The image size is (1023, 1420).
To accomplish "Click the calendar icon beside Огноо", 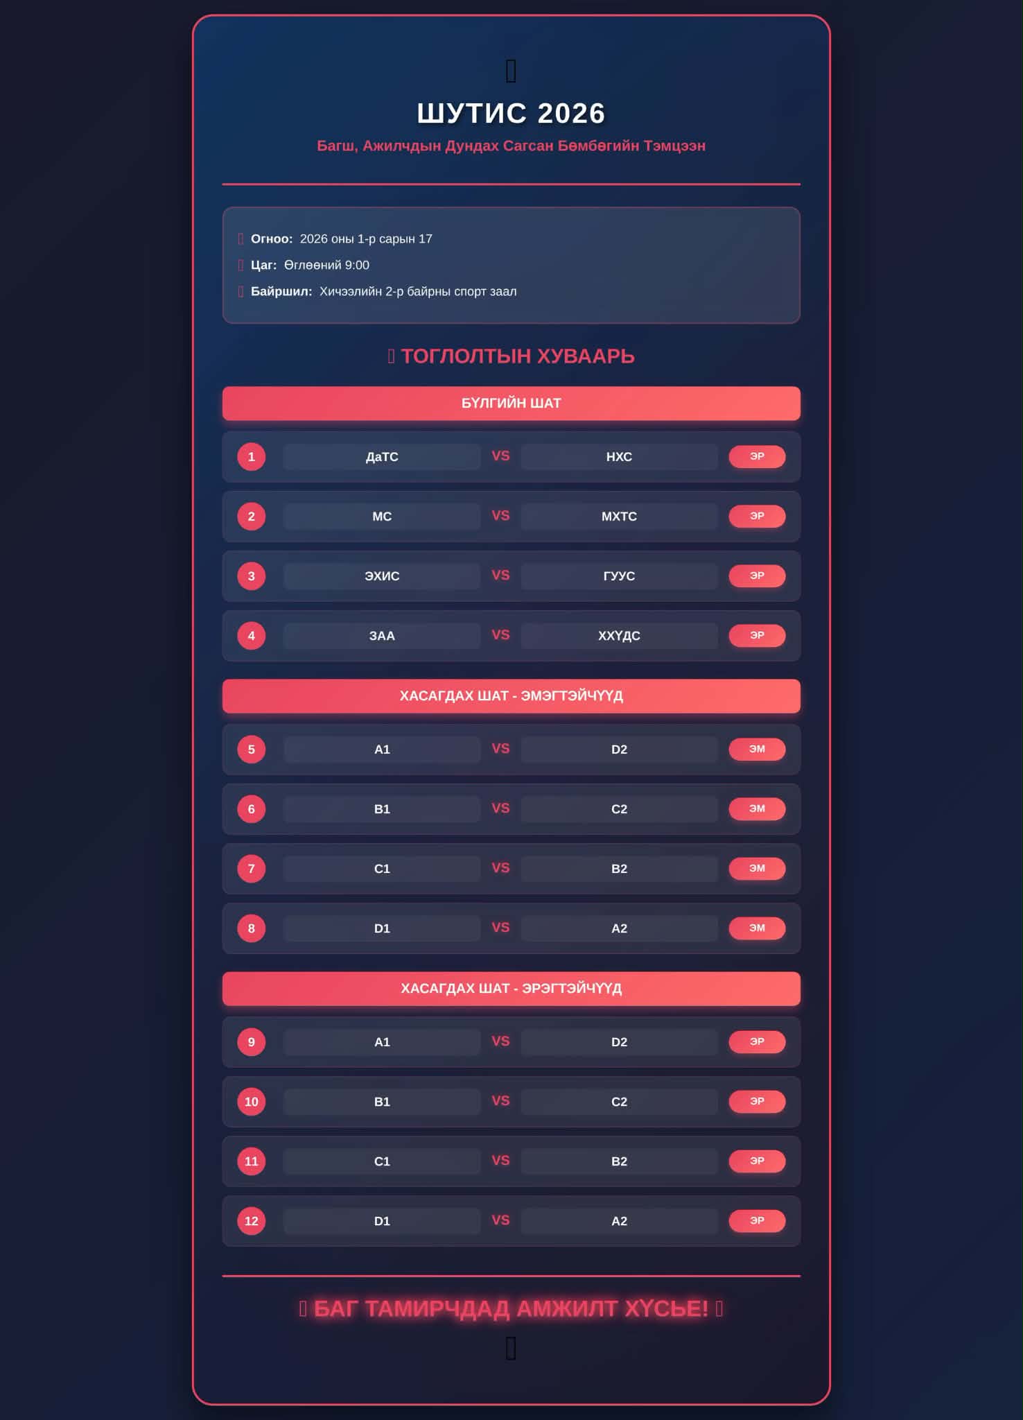I will [x=241, y=239].
